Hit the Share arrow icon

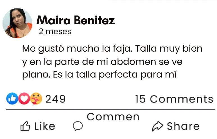point(157,126)
